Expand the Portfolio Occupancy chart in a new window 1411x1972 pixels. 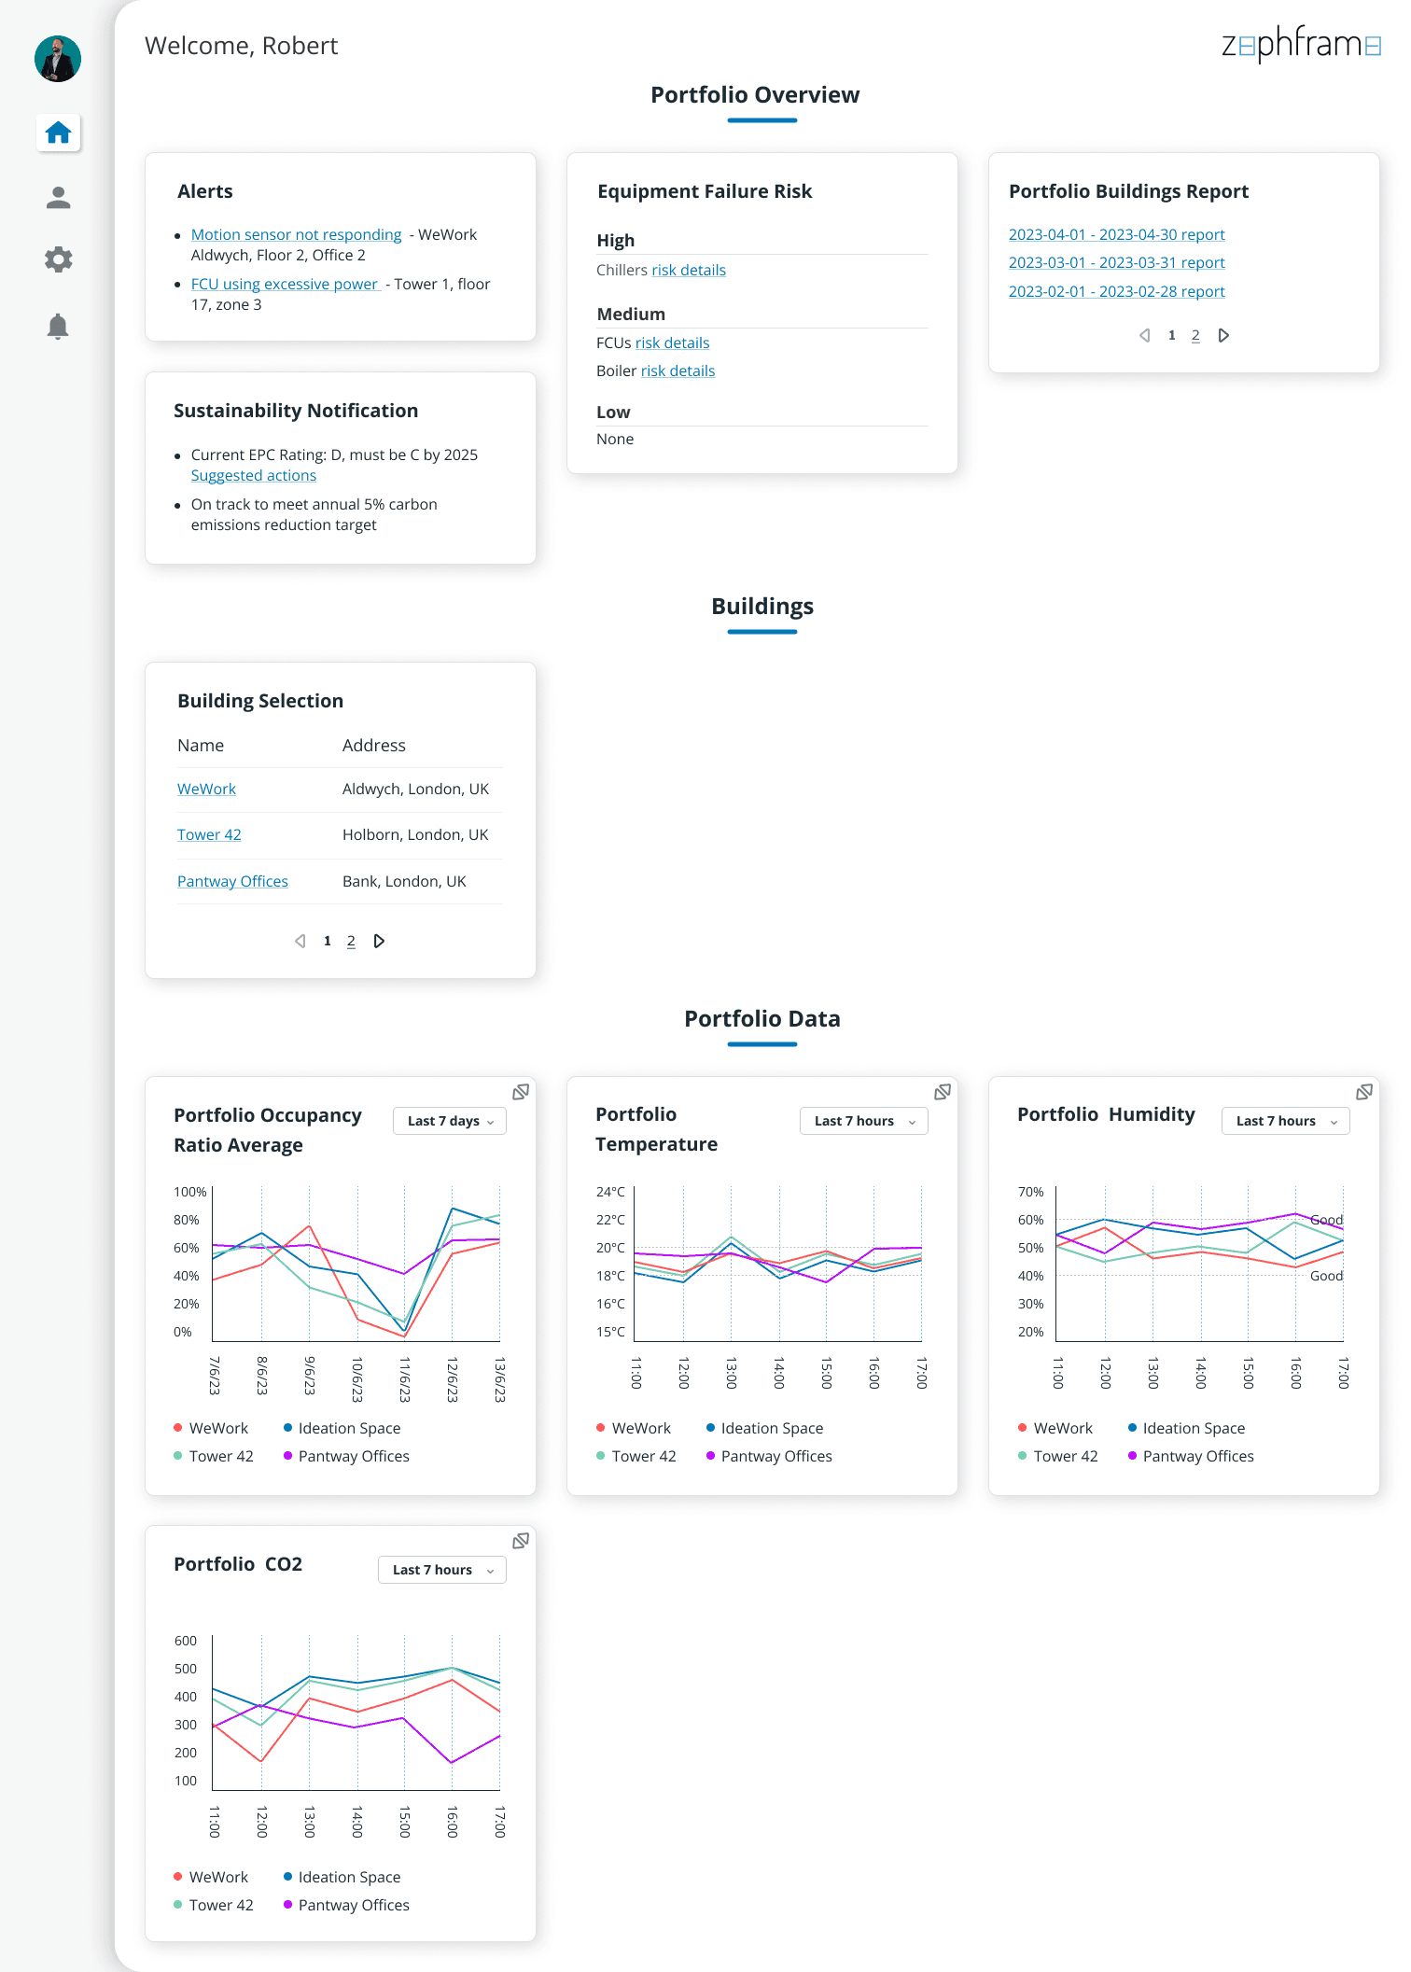[521, 1092]
